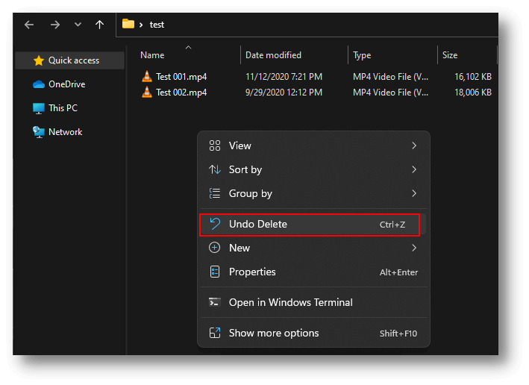Select the file Test 002.mp4
This screenshot has width=529, height=385.
pos(181,93)
